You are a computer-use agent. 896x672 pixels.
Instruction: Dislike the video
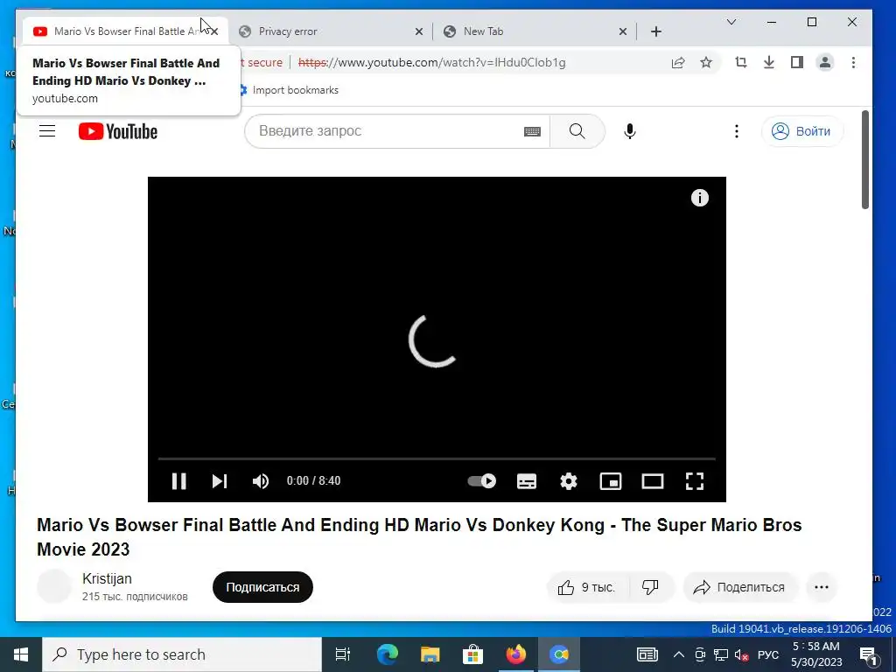point(651,587)
